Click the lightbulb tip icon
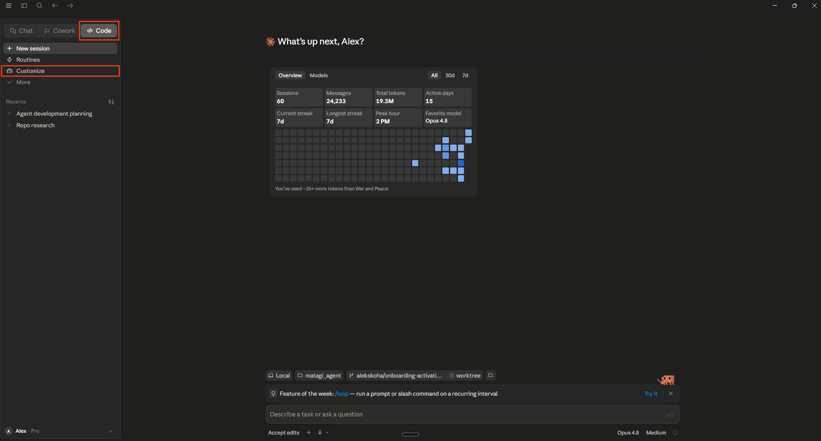The height and width of the screenshot is (441, 821). tap(273, 394)
